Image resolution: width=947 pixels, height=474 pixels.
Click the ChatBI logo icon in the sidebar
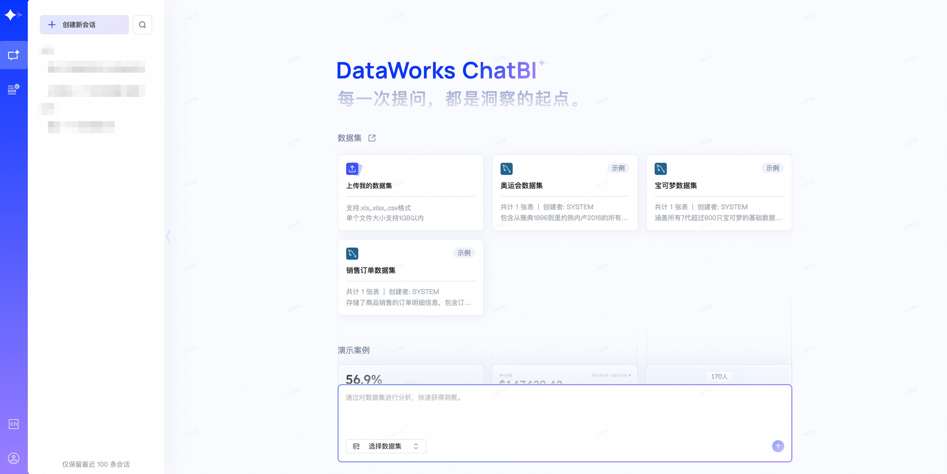click(x=13, y=15)
